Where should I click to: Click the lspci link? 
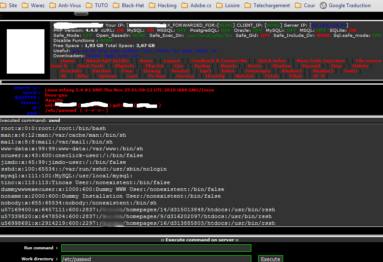click(205, 71)
